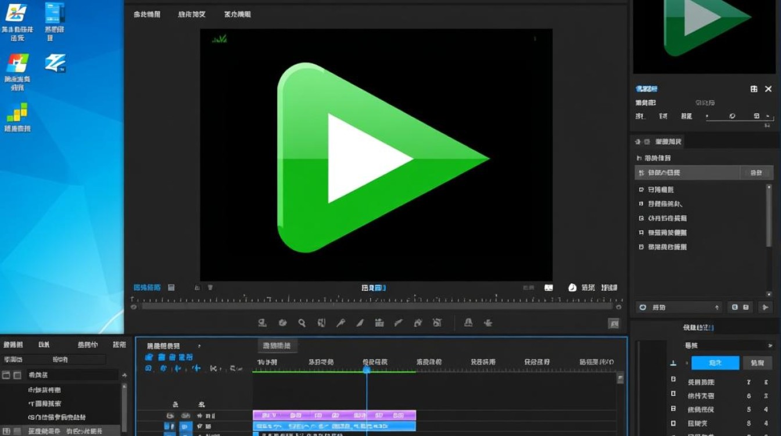The image size is (781, 436).
Task: Open the blue Z desktop shortcut
Action: (x=55, y=63)
